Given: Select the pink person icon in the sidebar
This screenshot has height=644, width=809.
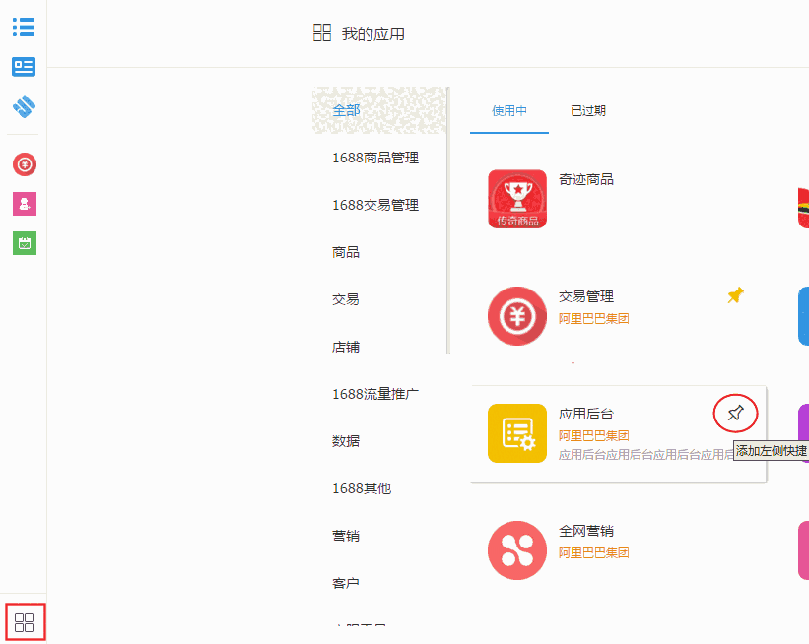Looking at the screenshot, I should (x=24, y=204).
